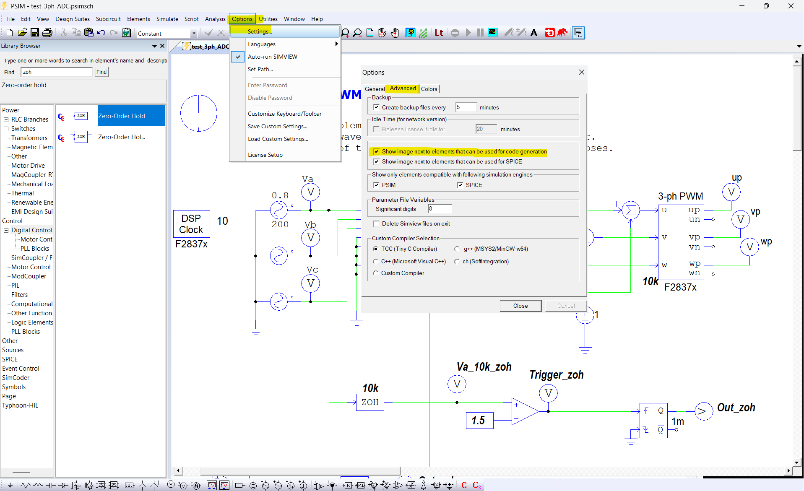The height and width of the screenshot is (491, 804).
Task: Place a diode from bottom toolbar
Action: click(63, 486)
